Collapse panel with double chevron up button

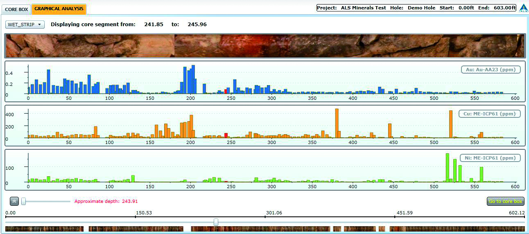(14, 201)
